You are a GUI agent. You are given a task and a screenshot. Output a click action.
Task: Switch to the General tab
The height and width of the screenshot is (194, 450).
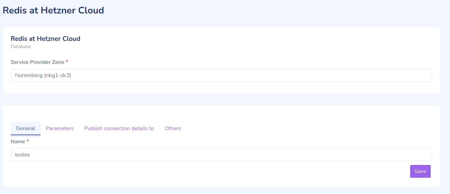pos(26,128)
